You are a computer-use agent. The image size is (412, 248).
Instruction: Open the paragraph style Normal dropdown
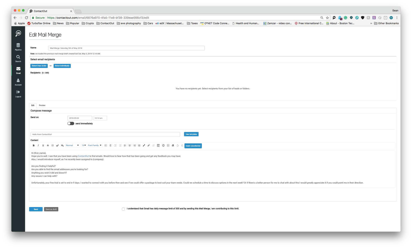point(72,145)
